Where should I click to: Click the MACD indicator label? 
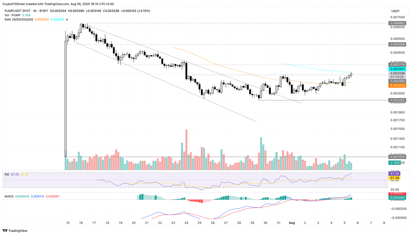pos(9,197)
